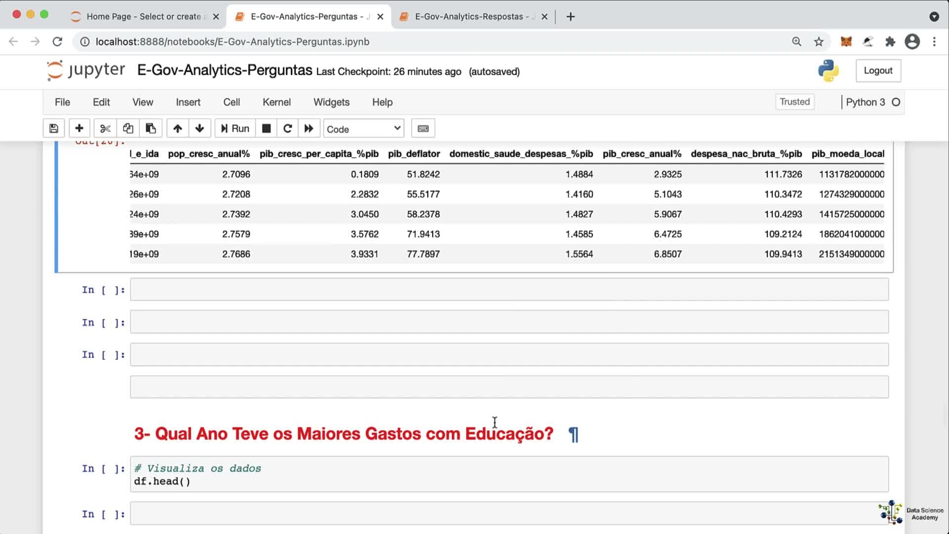Reload the current page
This screenshot has width=949, height=534.
[x=57, y=42]
